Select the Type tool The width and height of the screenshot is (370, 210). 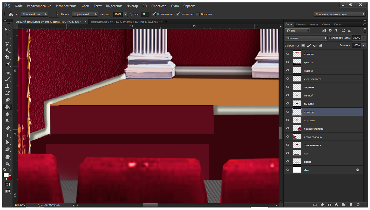tap(7, 135)
